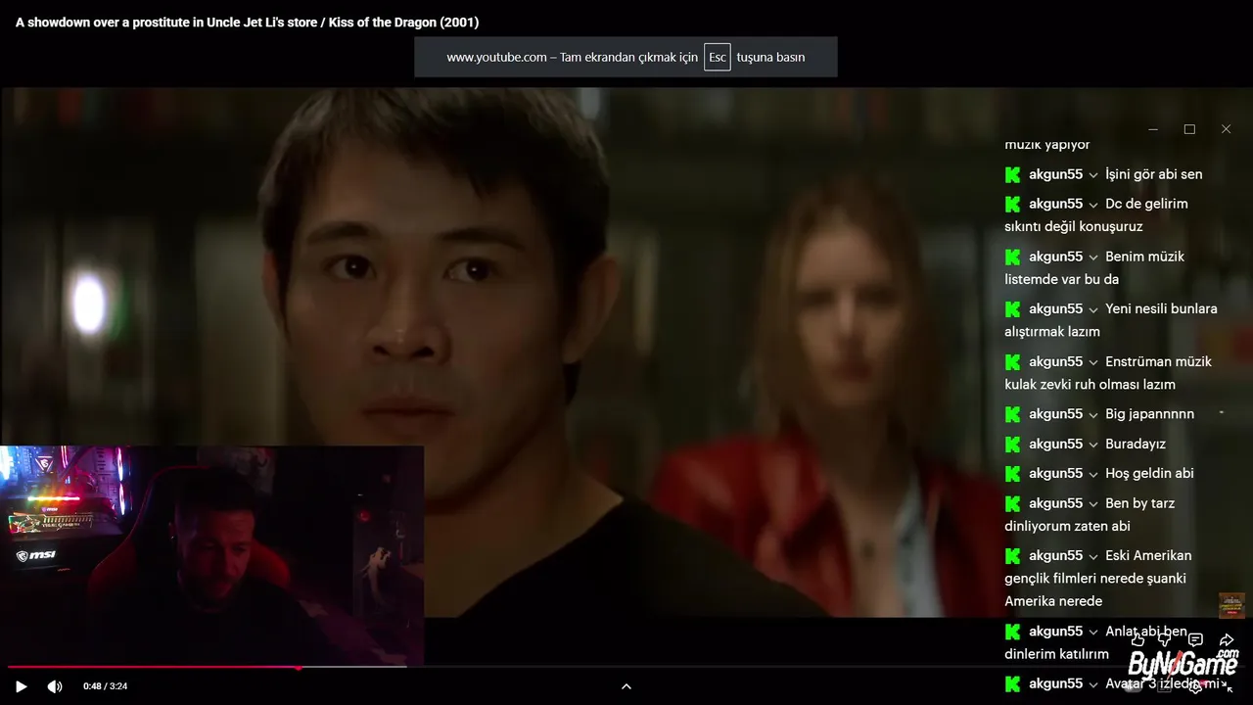Screen dimensions: 1253x705
Task: Click username akgun55 on 'İşini gör abi sen'
Action: tap(1055, 174)
